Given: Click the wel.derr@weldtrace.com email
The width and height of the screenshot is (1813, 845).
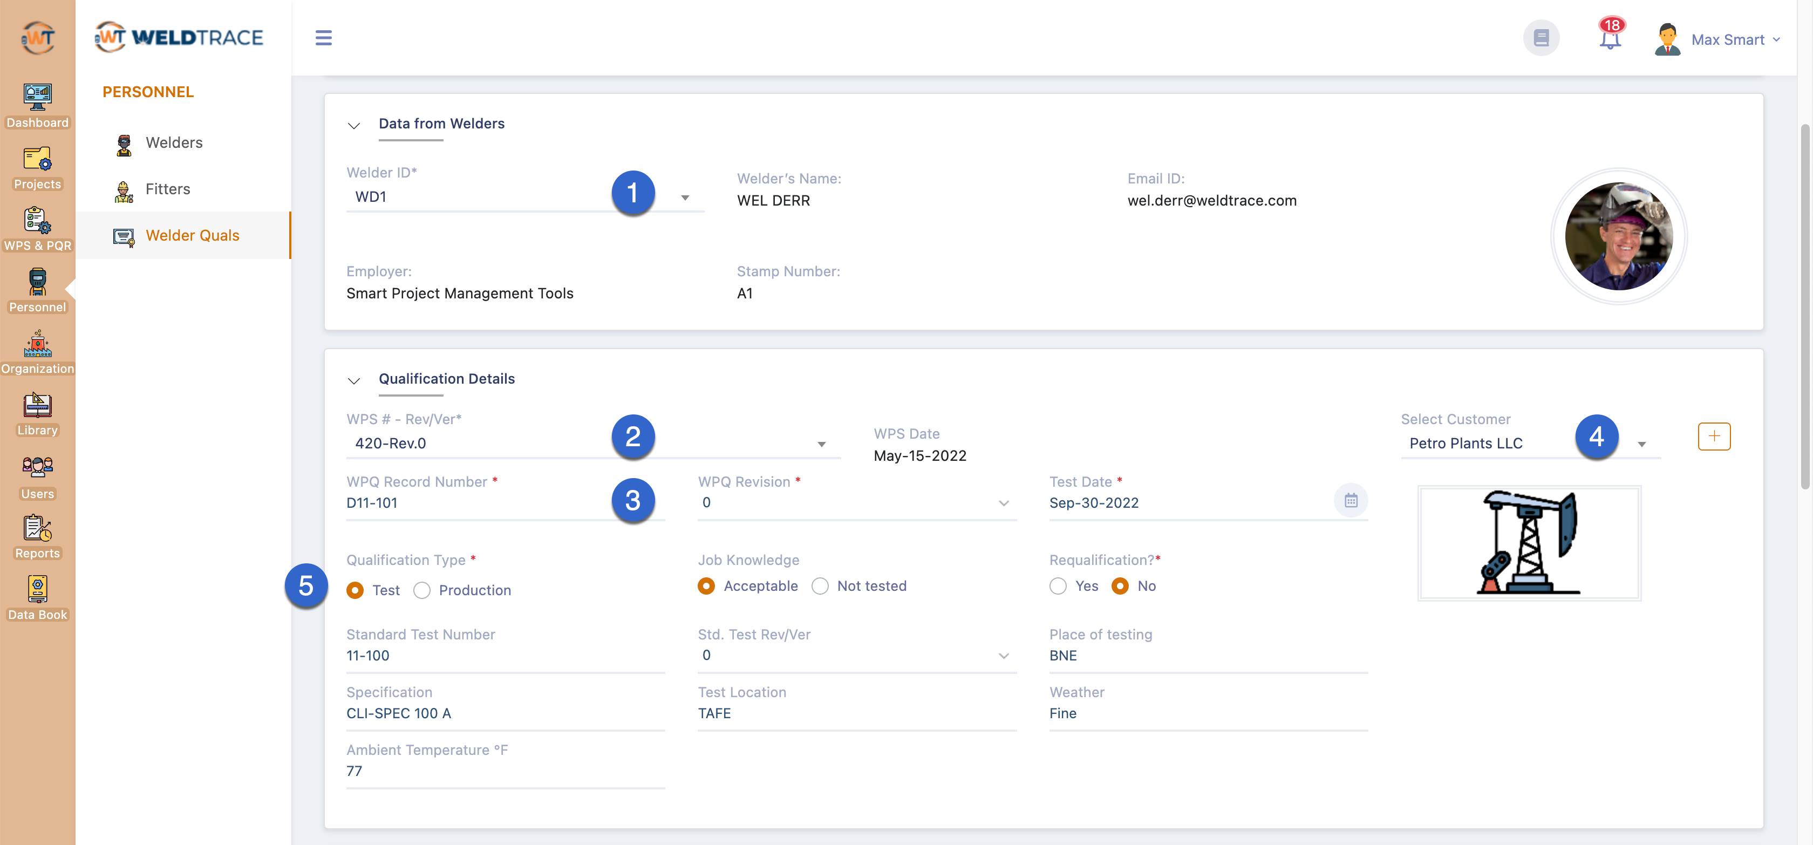Looking at the screenshot, I should 1211,201.
